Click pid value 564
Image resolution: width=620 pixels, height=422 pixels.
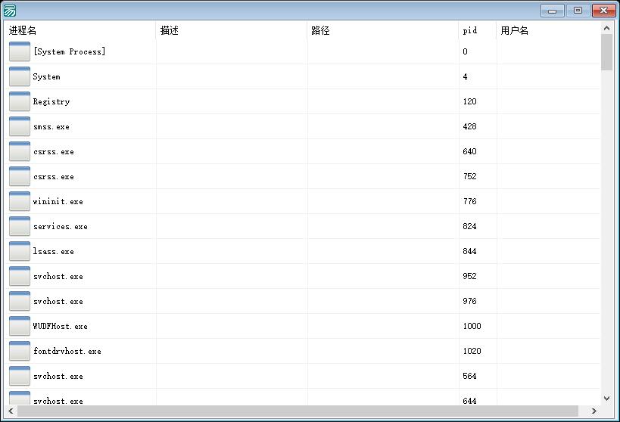click(470, 376)
